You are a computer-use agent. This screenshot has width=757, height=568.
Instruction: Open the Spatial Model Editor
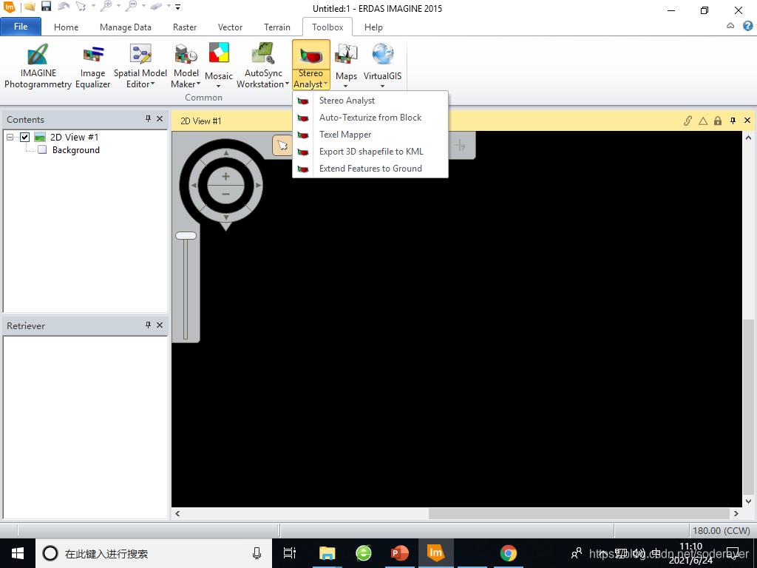140,66
